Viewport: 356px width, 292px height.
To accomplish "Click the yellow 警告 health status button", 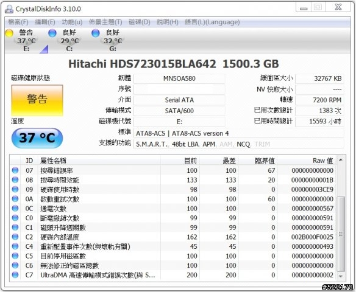I will (37, 100).
